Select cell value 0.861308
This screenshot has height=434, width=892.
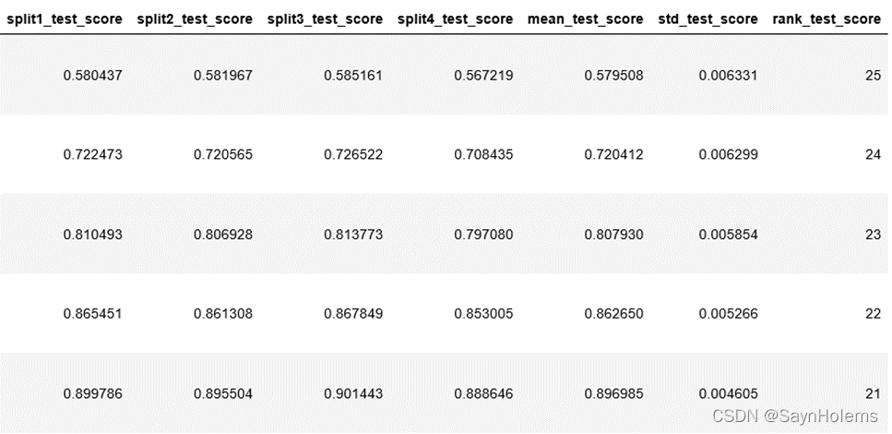223,314
